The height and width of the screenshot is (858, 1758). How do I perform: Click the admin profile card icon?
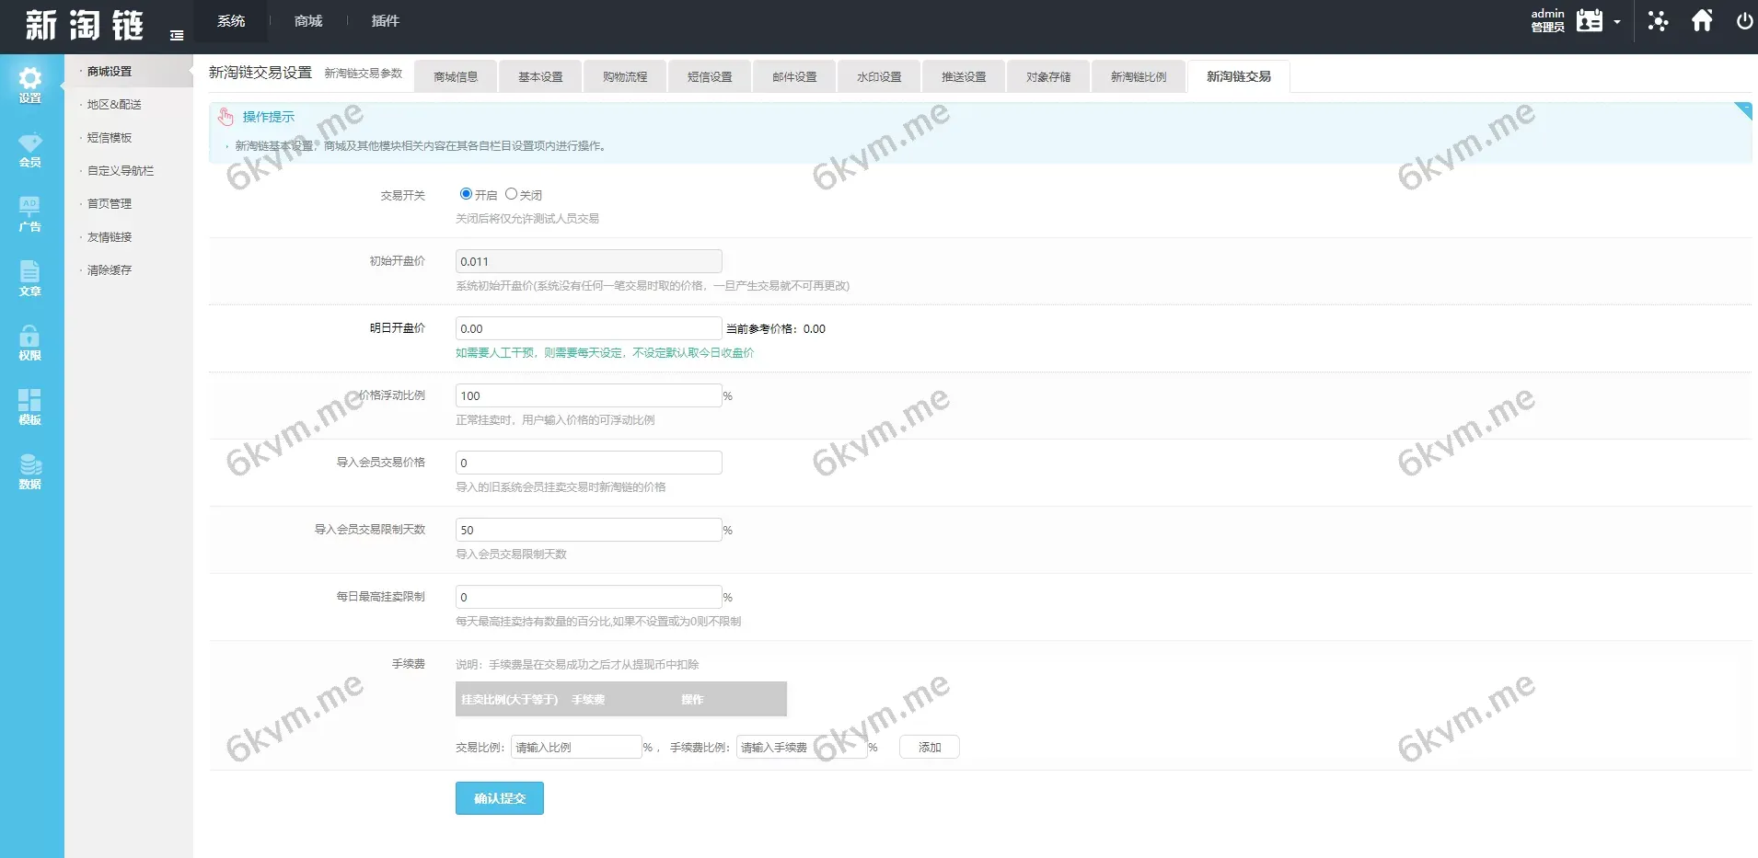(1589, 20)
